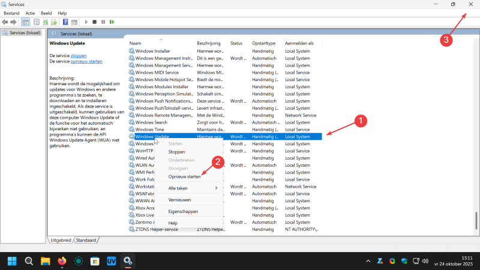
Task: Select Eigenschappen from the context menu
Action: coord(183,211)
